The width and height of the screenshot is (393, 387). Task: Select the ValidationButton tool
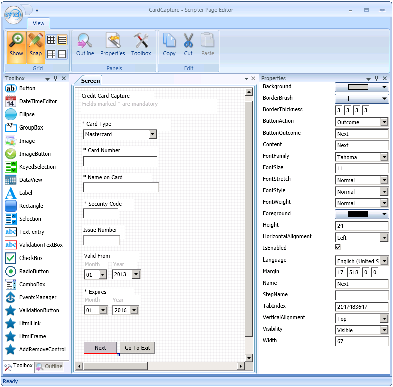click(x=32, y=310)
